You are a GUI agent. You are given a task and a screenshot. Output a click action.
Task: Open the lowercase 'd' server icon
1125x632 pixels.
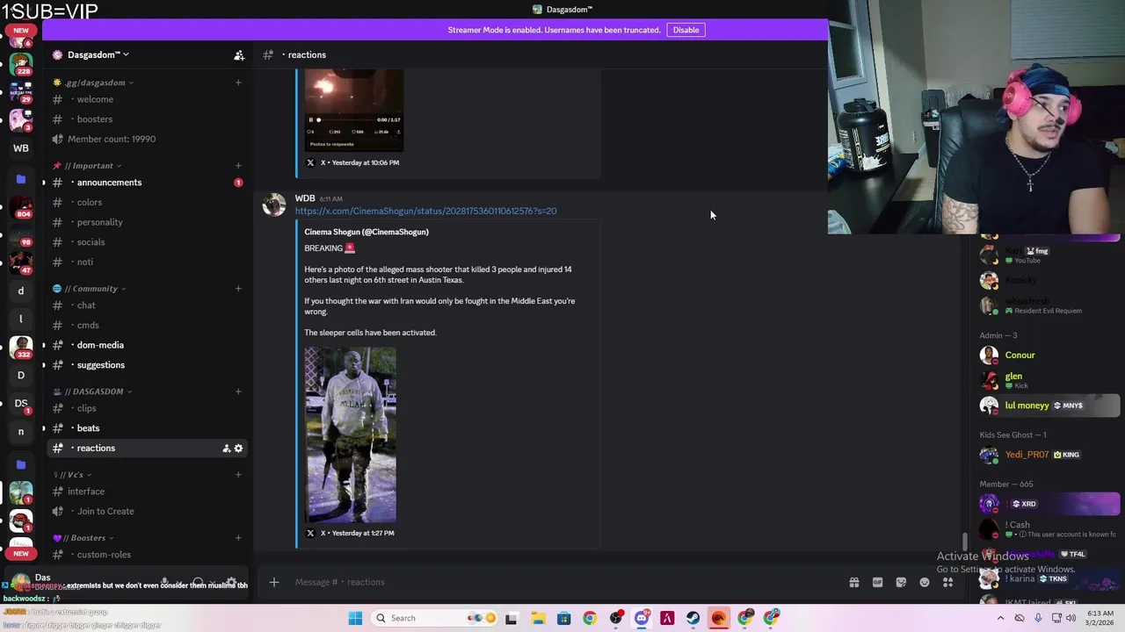point(20,291)
